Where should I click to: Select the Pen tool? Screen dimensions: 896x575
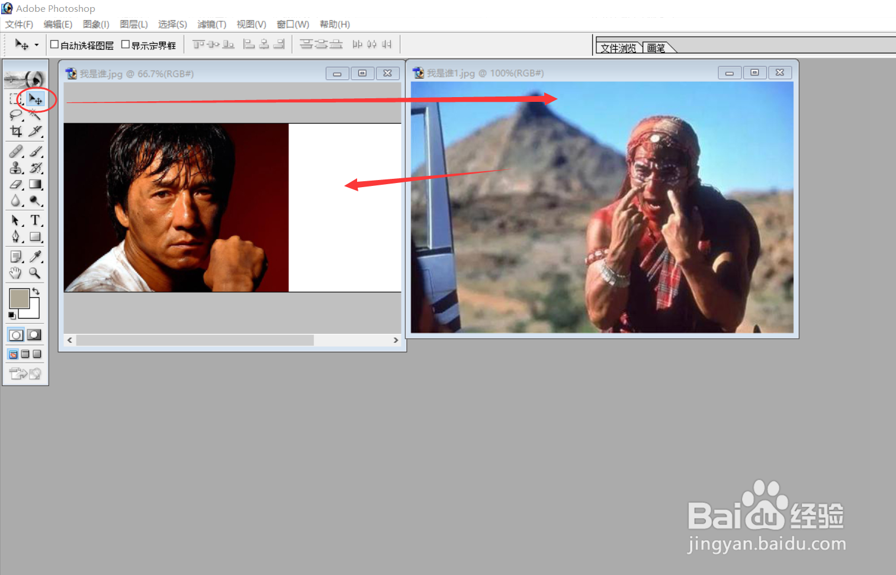click(16, 237)
